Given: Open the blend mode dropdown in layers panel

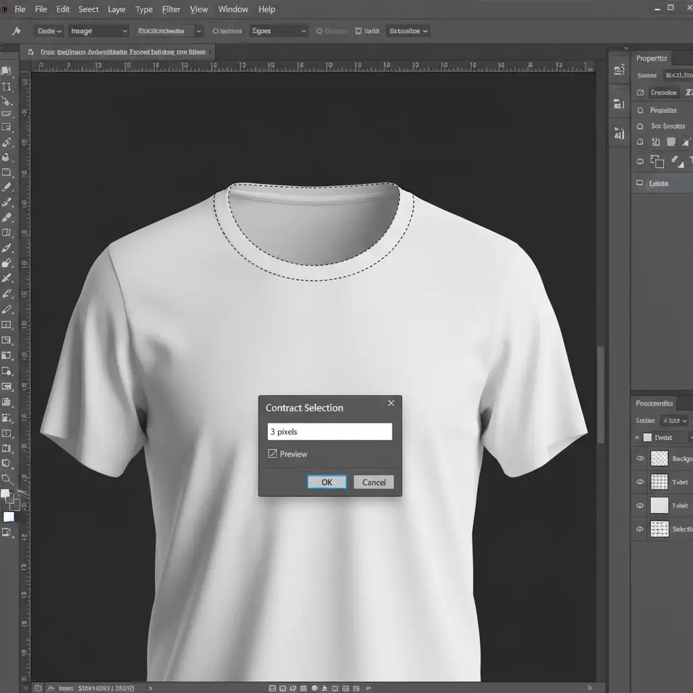Looking at the screenshot, I should click(x=674, y=420).
